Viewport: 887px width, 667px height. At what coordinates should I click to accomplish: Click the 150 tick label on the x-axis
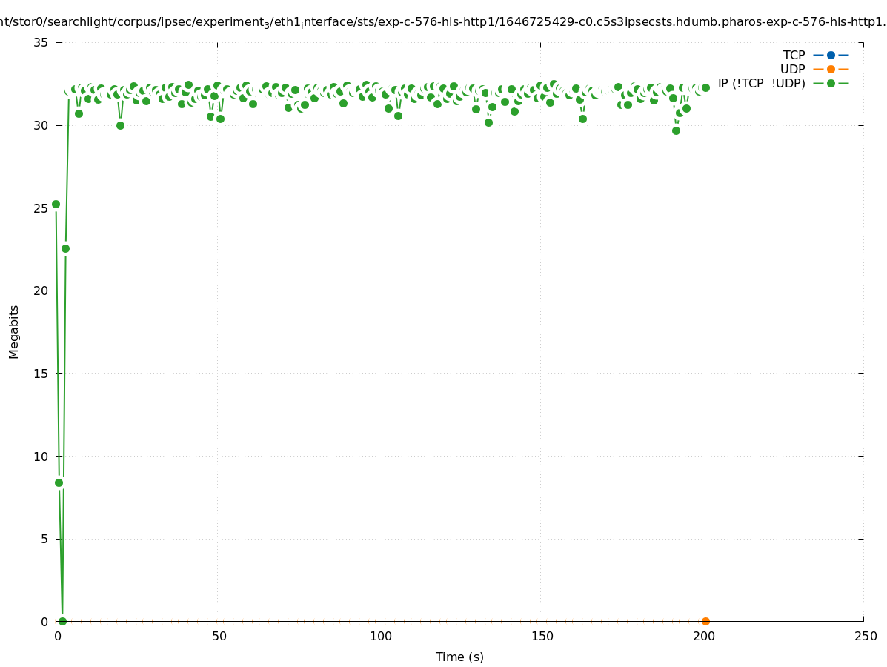542,636
